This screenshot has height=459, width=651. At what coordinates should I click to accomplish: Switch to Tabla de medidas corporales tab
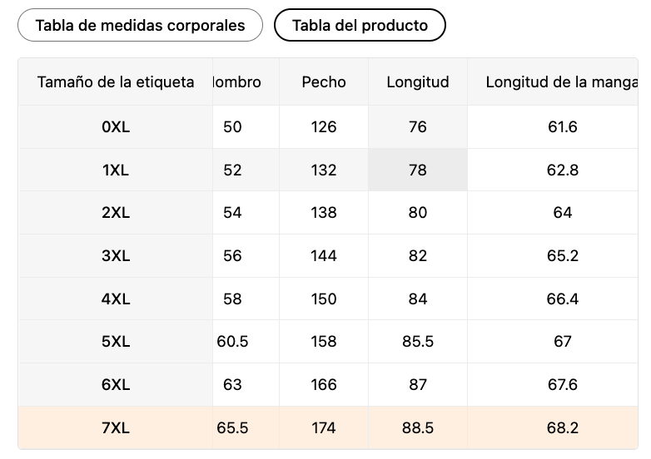(140, 25)
